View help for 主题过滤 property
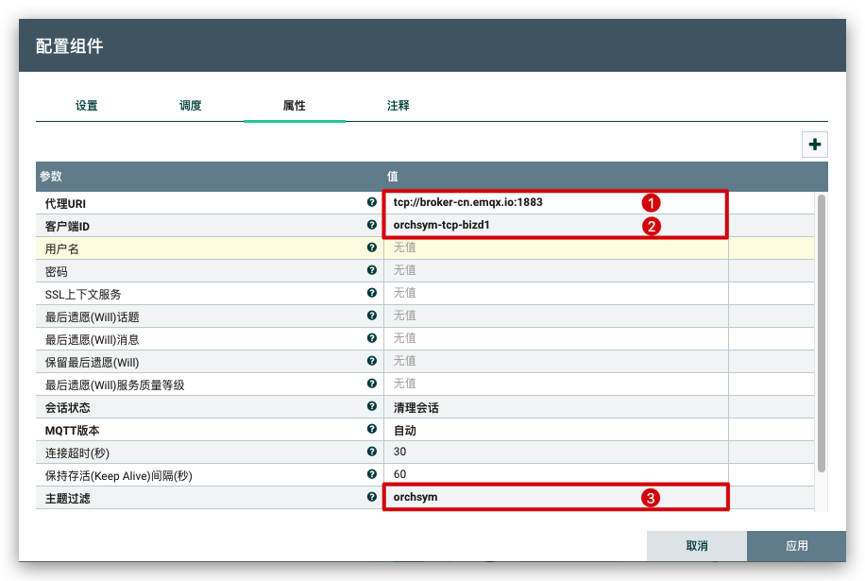This screenshot has height=581, width=865. (372, 497)
